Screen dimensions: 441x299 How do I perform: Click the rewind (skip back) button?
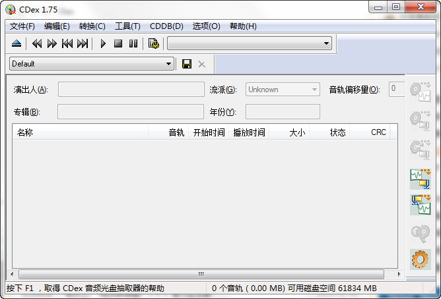pyautogui.click(x=37, y=43)
